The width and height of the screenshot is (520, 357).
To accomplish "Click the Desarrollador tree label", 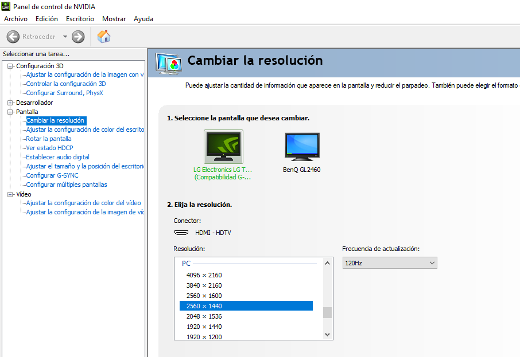I will click(34, 103).
